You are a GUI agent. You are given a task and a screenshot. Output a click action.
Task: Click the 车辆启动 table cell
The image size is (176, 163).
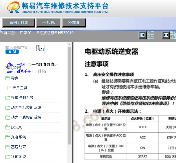(106, 156)
